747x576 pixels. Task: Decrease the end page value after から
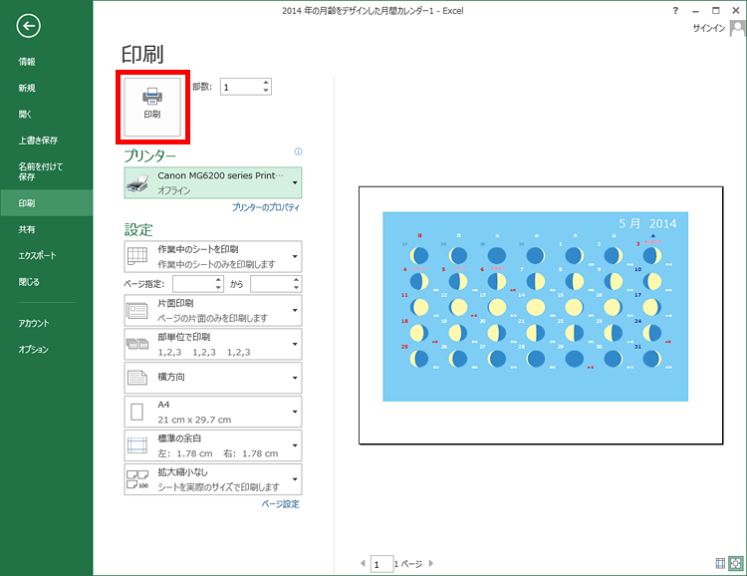(297, 288)
